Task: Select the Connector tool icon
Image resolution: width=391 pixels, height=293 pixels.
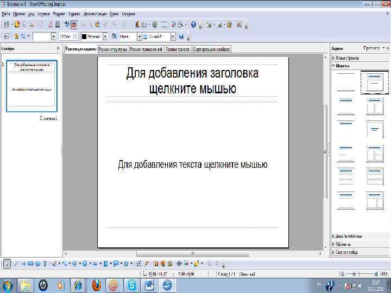Action: coord(65,264)
